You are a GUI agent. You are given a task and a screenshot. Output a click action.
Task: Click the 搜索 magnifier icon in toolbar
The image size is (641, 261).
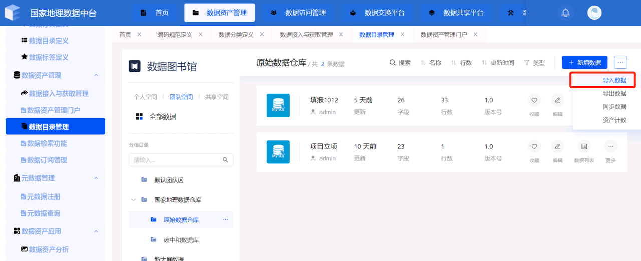coord(393,63)
